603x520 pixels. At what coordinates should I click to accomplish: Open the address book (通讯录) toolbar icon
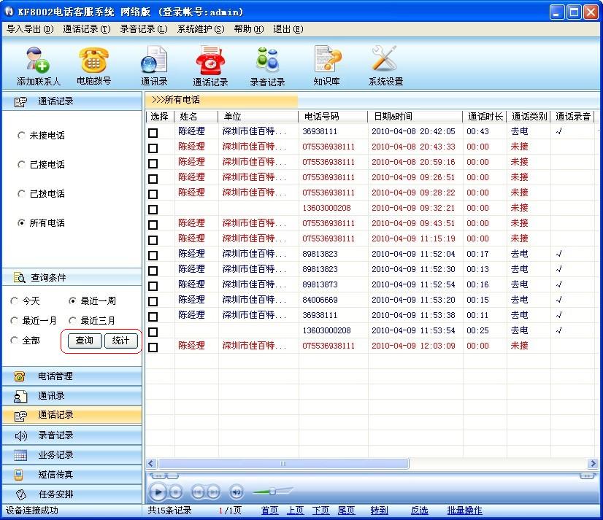[x=154, y=66]
